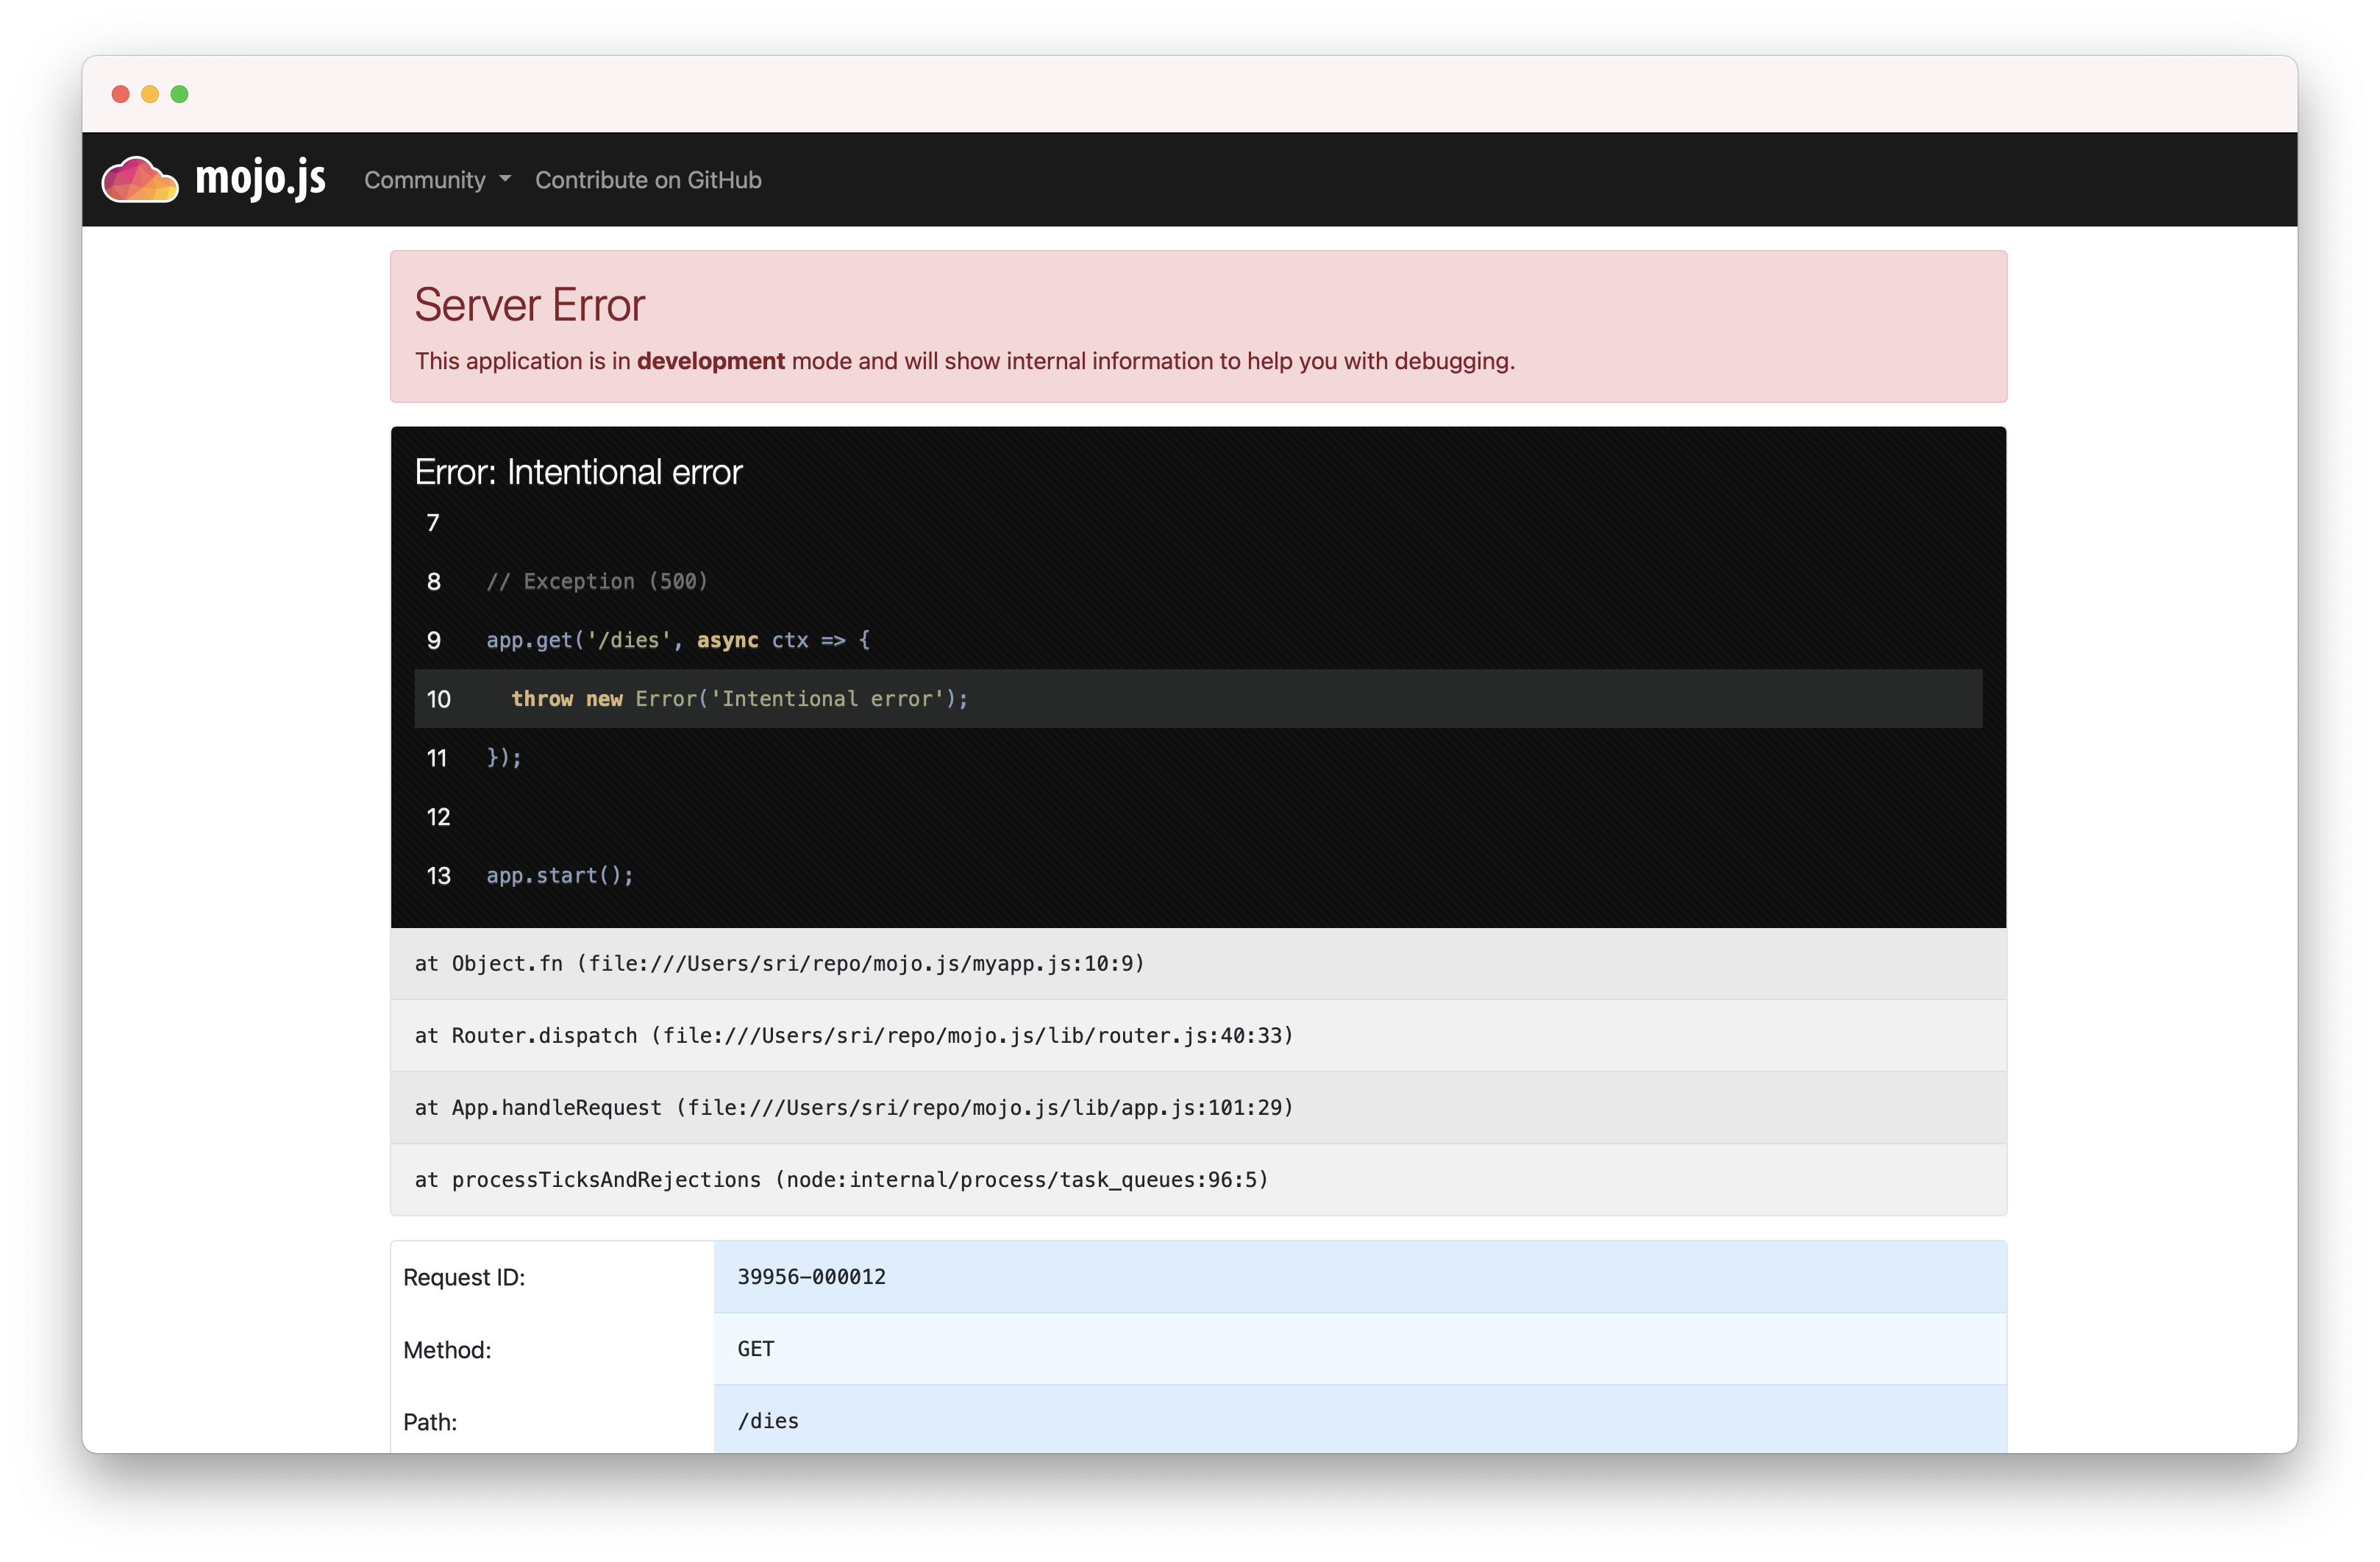Click line number 8 in the code view

pyautogui.click(x=433, y=582)
